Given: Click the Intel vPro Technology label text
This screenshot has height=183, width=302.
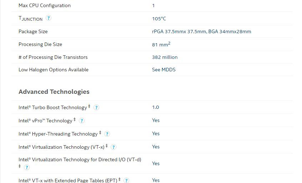Looking at the screenshot, I should tap(45, 121).
